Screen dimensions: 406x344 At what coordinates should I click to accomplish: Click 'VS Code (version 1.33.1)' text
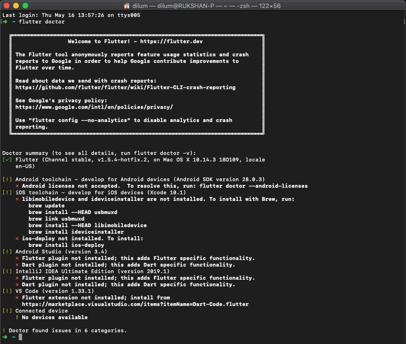pyautogui.click(x=54, y=291)
